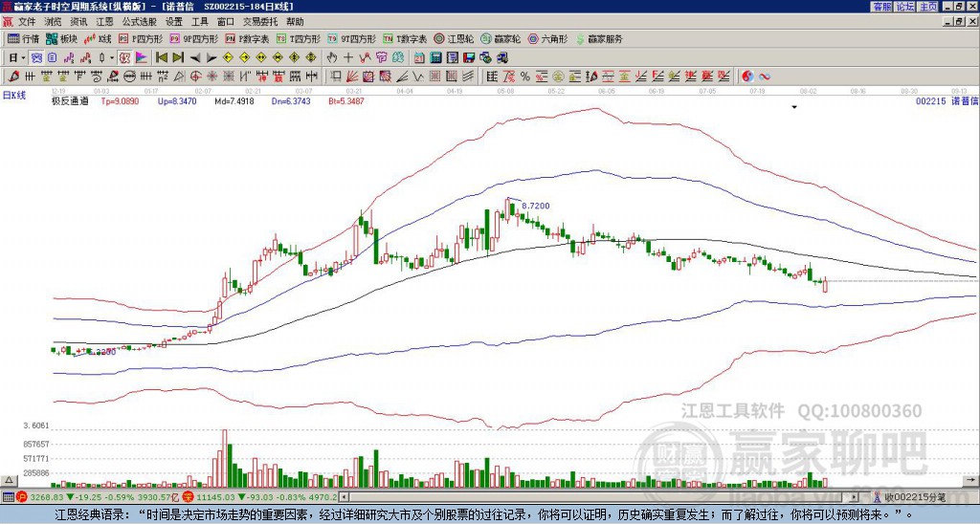The height and width of the screenshot is (524, 980).
Task: Open the P数字表 tool
Action: point(247,38)
